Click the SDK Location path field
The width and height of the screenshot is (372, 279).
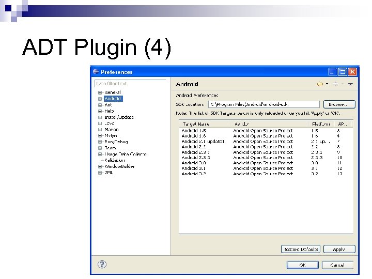(x=264, y=104)
